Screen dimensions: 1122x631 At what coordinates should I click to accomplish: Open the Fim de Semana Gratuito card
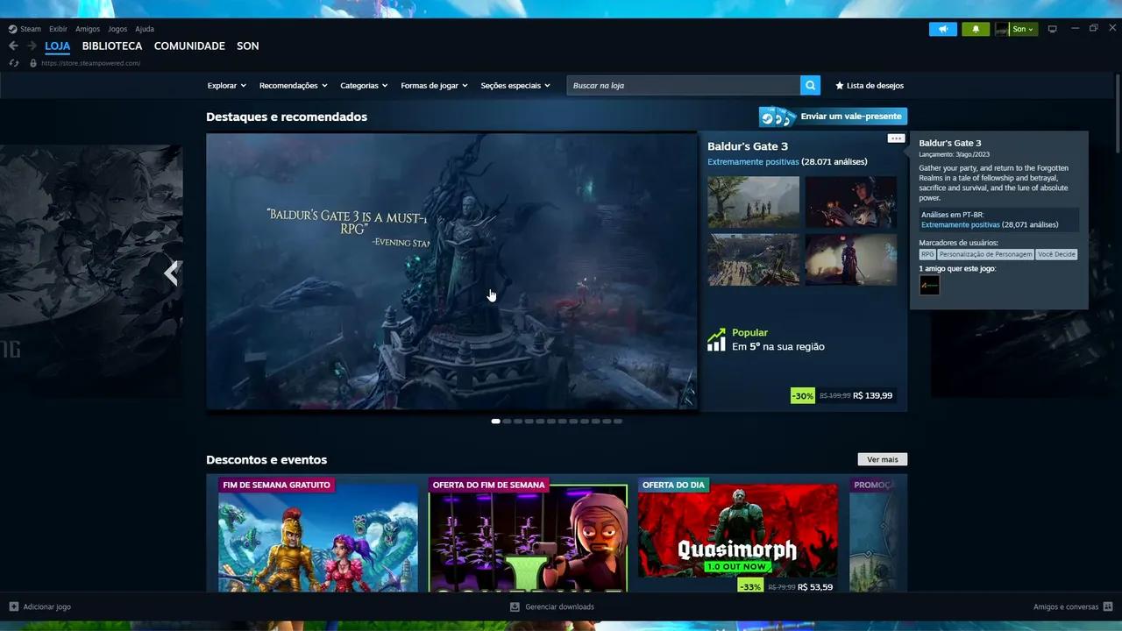[x=318, y=535]
